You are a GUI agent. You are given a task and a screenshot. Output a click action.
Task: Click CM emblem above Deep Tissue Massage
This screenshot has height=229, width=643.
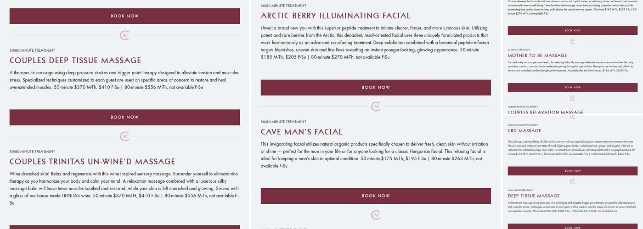573,182
